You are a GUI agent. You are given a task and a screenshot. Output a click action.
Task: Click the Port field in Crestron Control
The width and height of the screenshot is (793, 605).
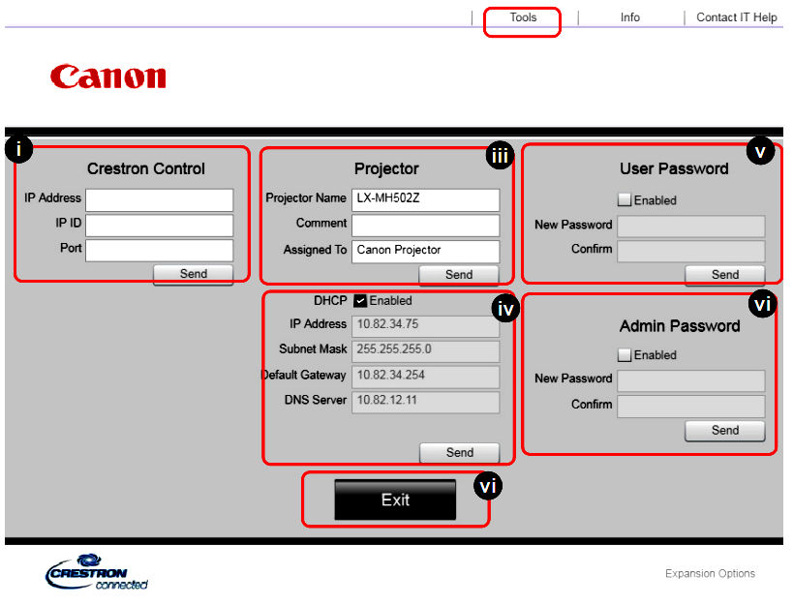point(159,250)
